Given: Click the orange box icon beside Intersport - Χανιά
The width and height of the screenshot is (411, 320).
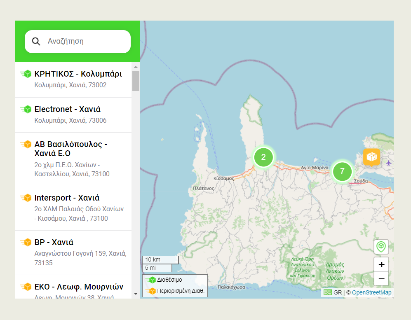Looking at the screenshot, I should pyautogui.click(x=26, y=198).
